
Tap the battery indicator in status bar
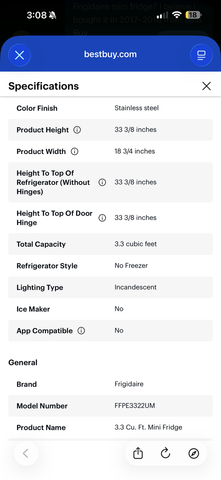(x=193, y=15)
